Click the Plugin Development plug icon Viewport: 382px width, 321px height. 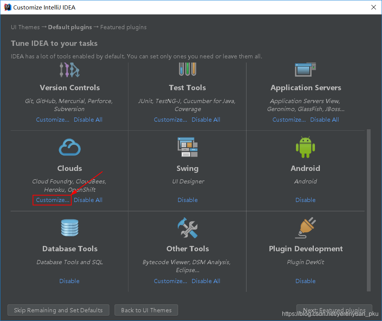305,228
